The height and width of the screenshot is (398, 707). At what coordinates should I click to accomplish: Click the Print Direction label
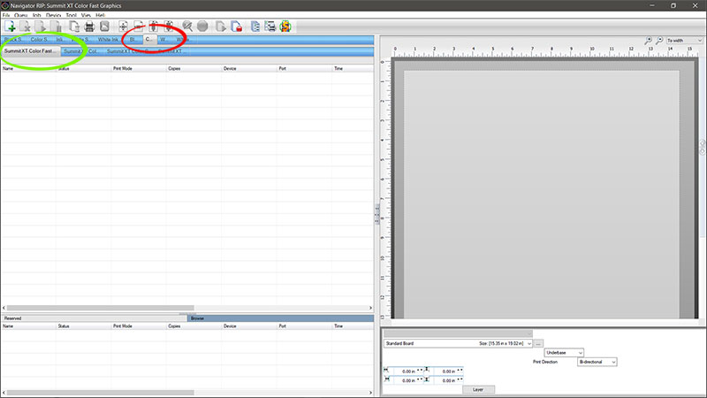point(545,362)
